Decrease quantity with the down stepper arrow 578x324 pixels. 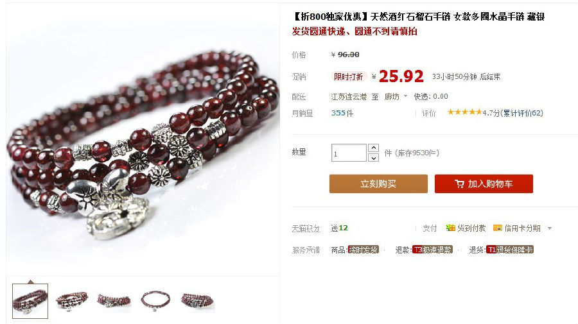coord(373,158)
